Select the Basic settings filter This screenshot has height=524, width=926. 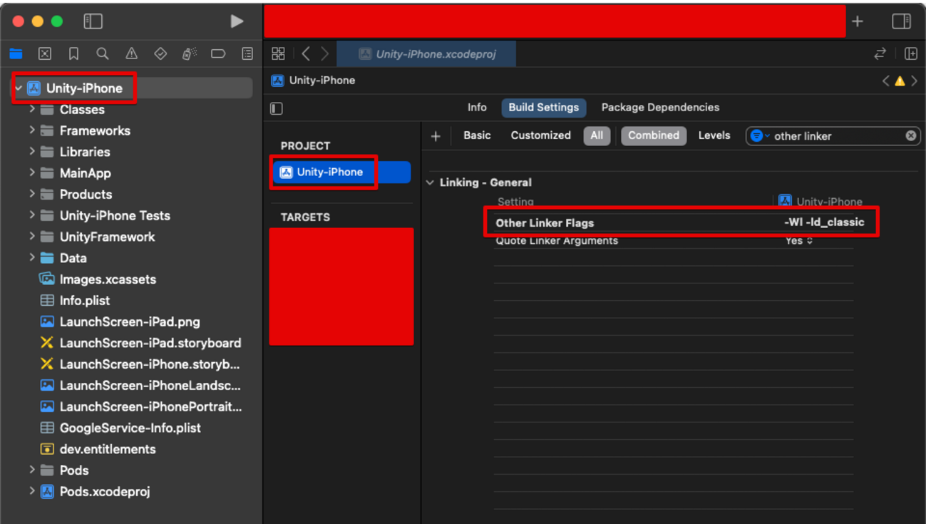[477, 135]
